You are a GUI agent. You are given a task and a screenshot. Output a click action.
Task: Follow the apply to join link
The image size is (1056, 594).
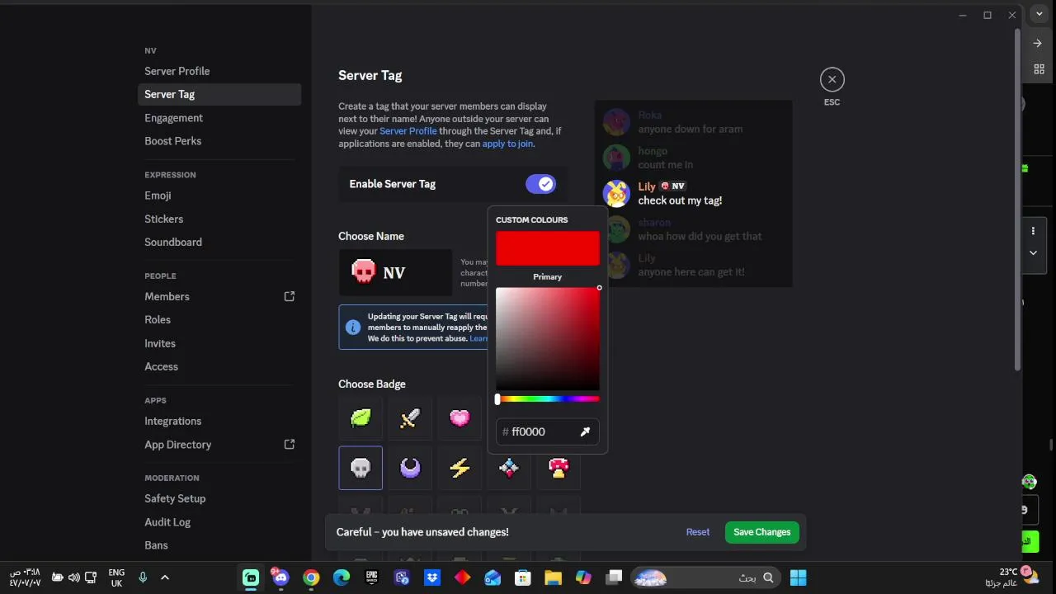[x=508, y=144]
